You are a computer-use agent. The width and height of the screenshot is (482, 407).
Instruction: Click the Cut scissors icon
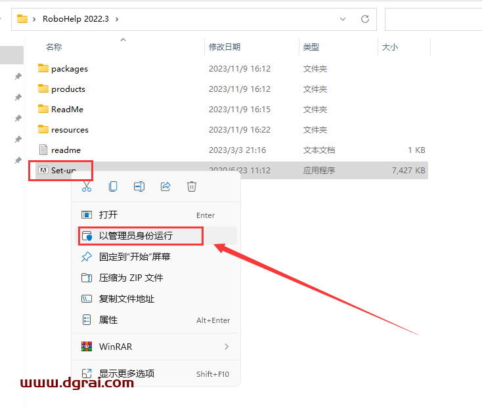pos(87,186)
